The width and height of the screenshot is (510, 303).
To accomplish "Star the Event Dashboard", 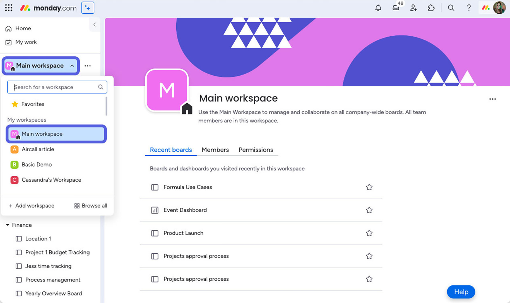I will pyautogui.click(x=369, y=210).
